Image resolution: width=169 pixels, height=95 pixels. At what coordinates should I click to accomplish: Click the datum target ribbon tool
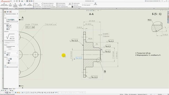click(62, 7)
